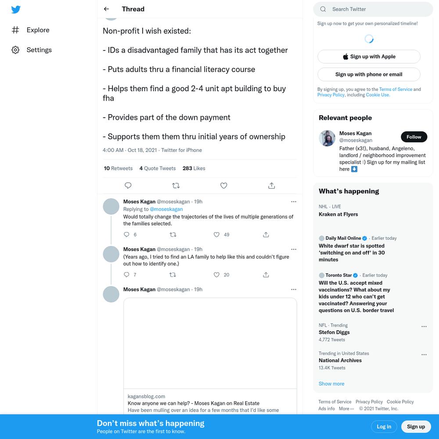Click the Twitter bird logo
The width and height of the screenshot is (439, 439).
click(x=16, y=10)
